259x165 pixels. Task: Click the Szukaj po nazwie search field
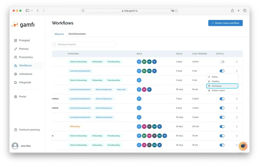point(84,44)
